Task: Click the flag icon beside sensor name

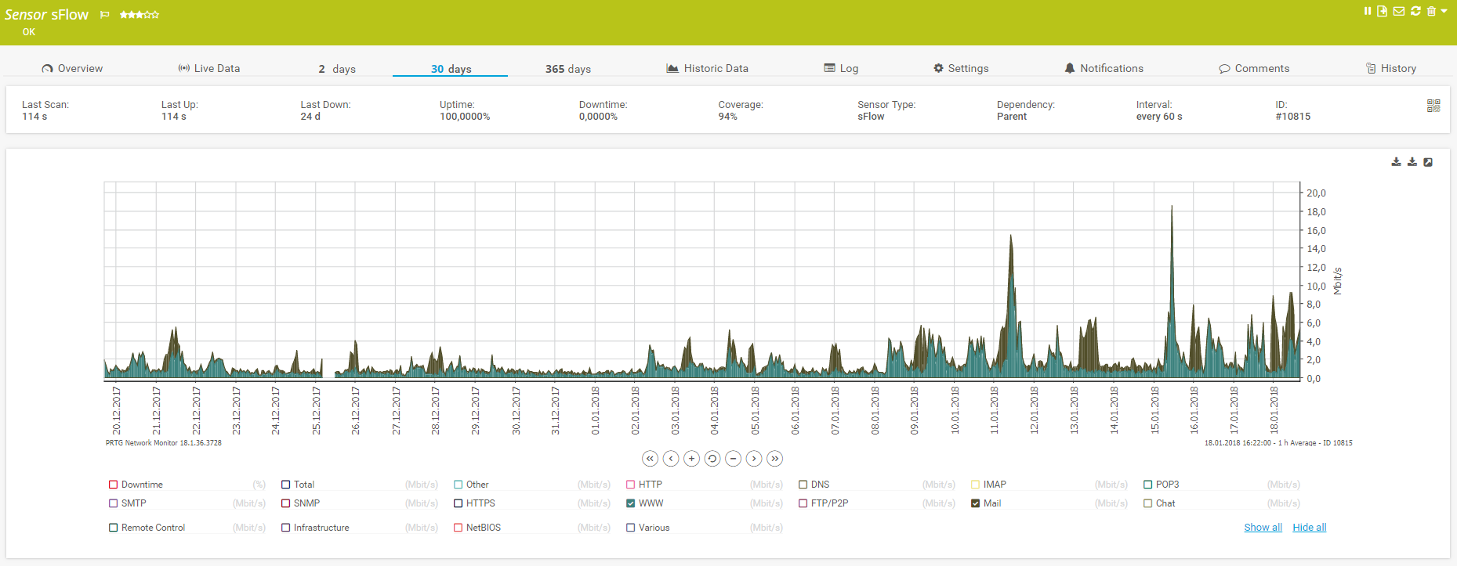Action: (105, 15)
